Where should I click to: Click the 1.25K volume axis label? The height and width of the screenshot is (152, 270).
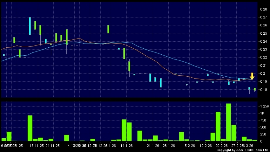pyautogui.click(x=264, y=106)
